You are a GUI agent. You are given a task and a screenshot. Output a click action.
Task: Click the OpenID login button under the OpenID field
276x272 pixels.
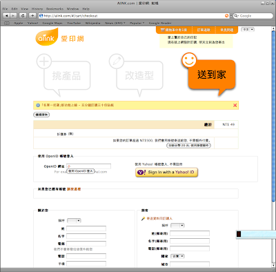pos(81,171)
